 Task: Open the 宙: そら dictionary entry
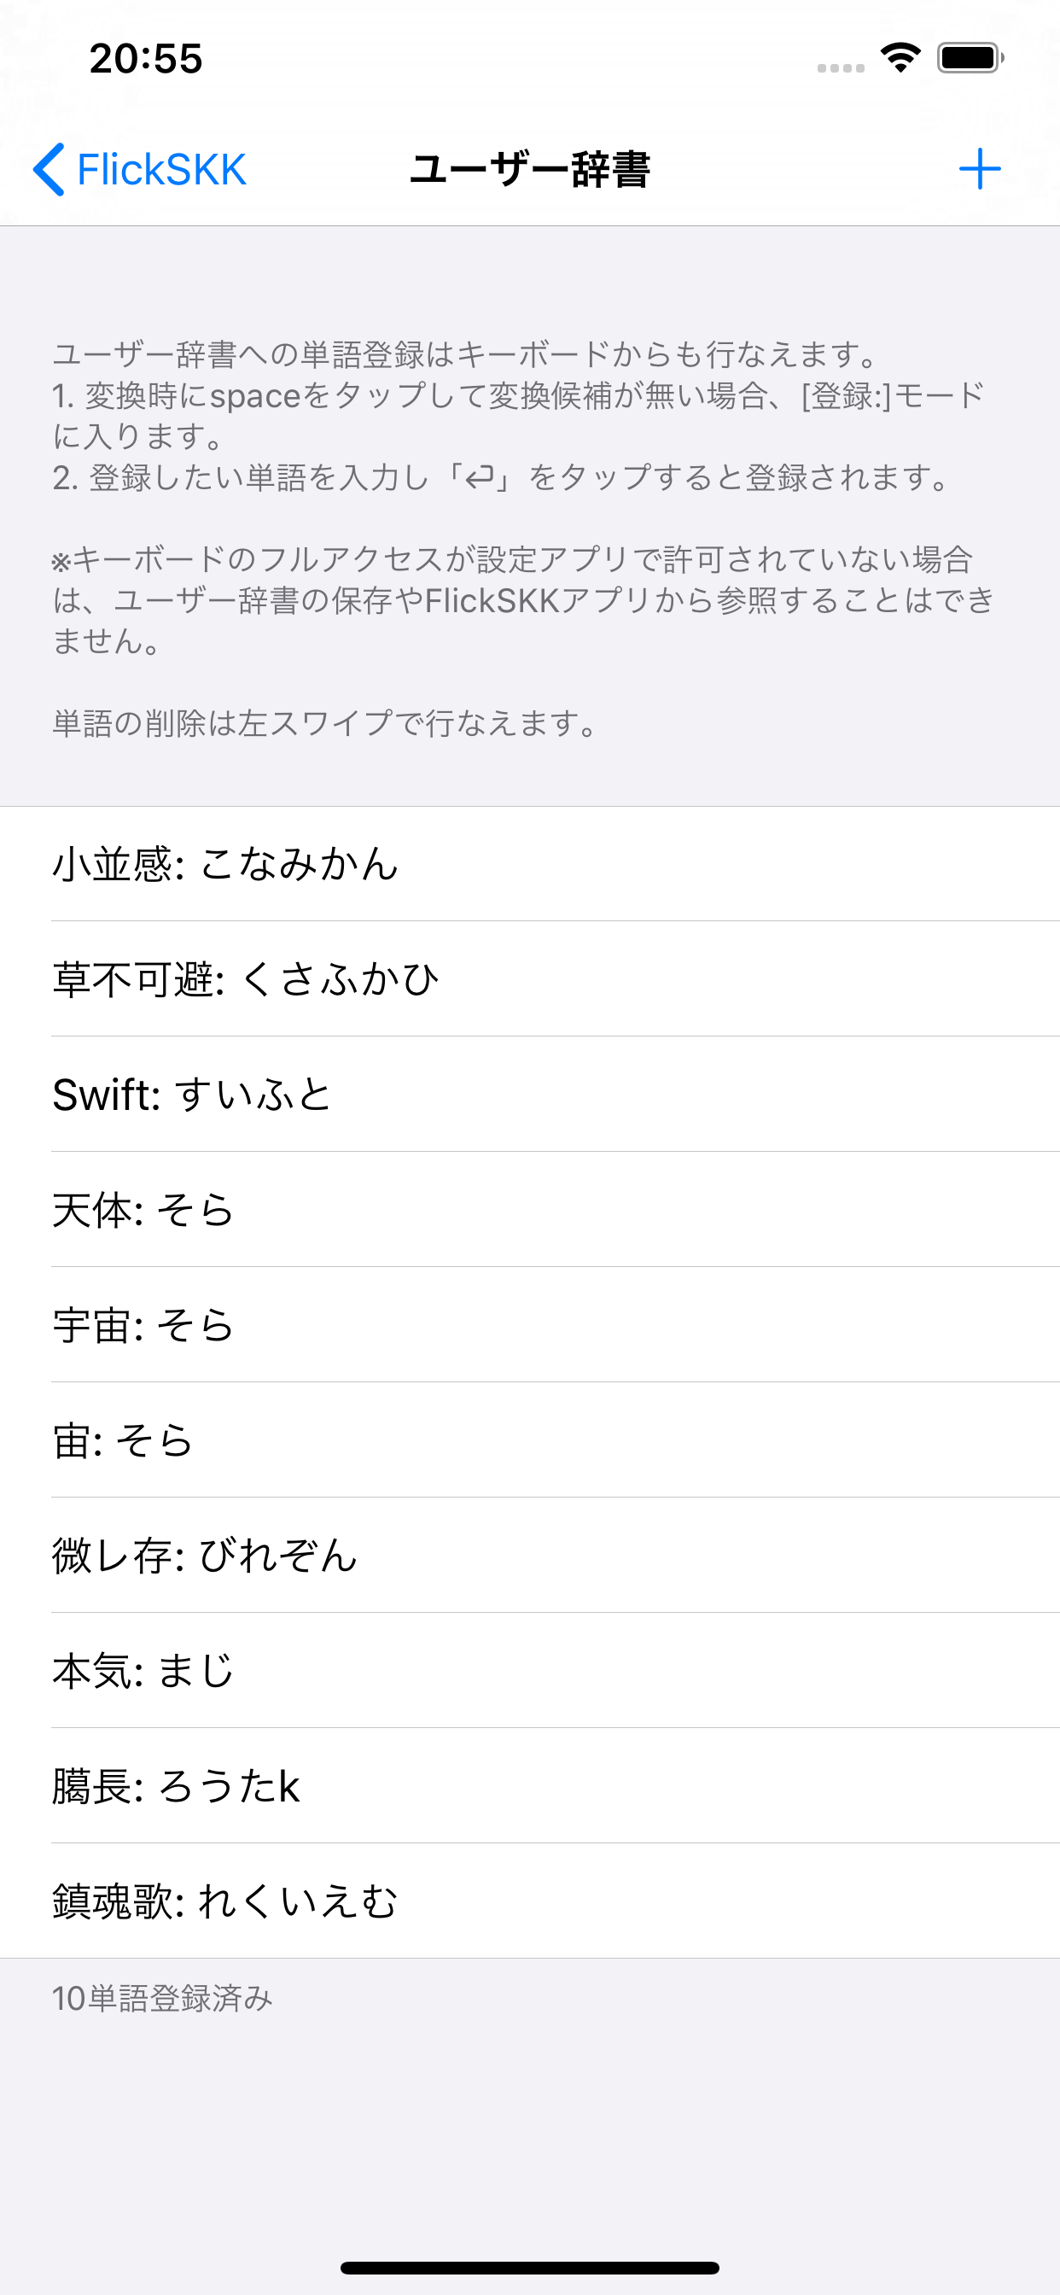click(530, 1439)
